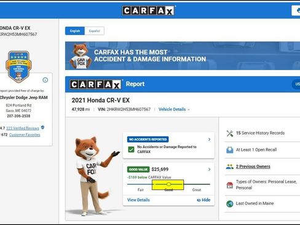This screenshot has width=300, height=225.
Task: Click the top-rated dealer shield badge
Action: [x=18, y=66]
